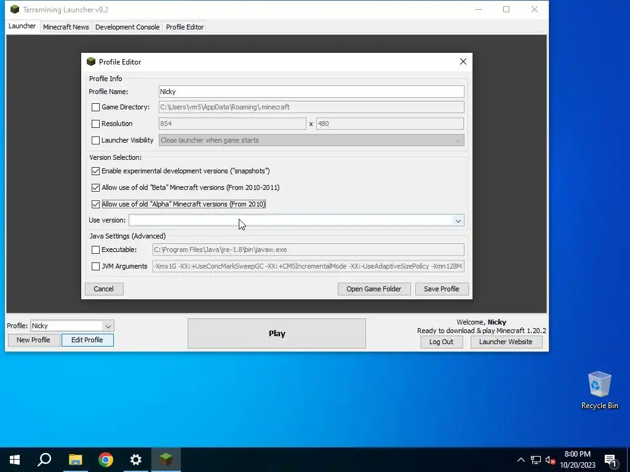This screenshot has height=472, width=630.
Task: Click the New Profile button
Action: click(x=33, y=340)
